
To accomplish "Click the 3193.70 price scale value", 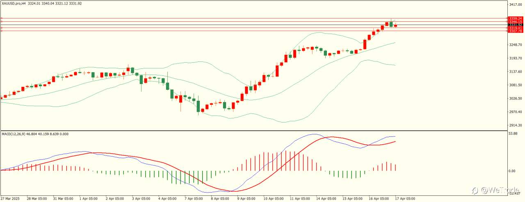I will pyautogui.click(x=515, y=58).
